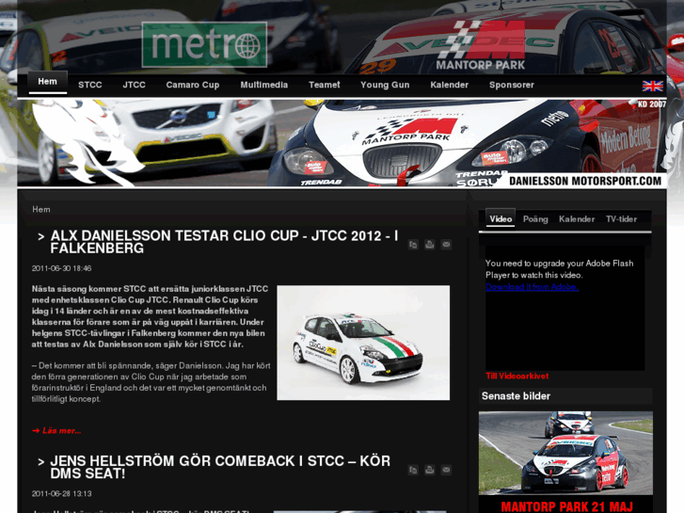The image size is (684, 513).
Task: Click the date '2011-06-30 18:46'
Action: [x=61, y=268]
